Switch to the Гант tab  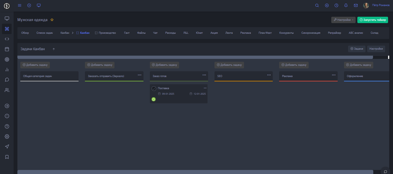click(127, 33)
